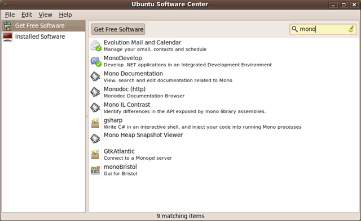
Task: Select the monoBristol title
Action: click(x=120, y=167)
